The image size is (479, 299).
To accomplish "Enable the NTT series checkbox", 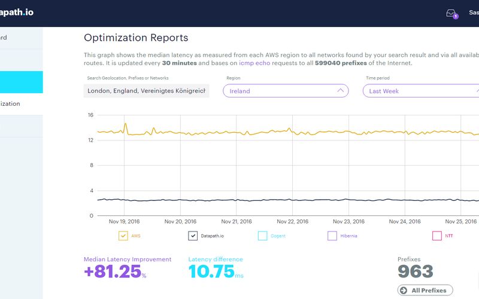I will 436,236.
